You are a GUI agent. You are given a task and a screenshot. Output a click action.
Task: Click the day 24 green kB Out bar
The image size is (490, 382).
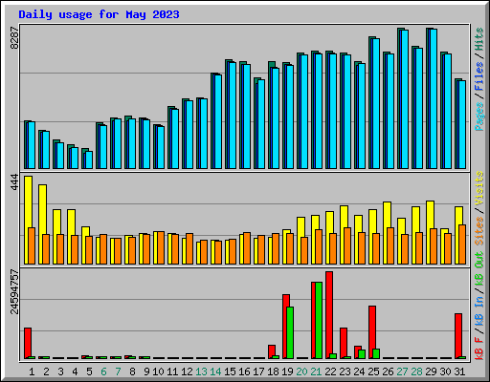click(x=362, y=354)
